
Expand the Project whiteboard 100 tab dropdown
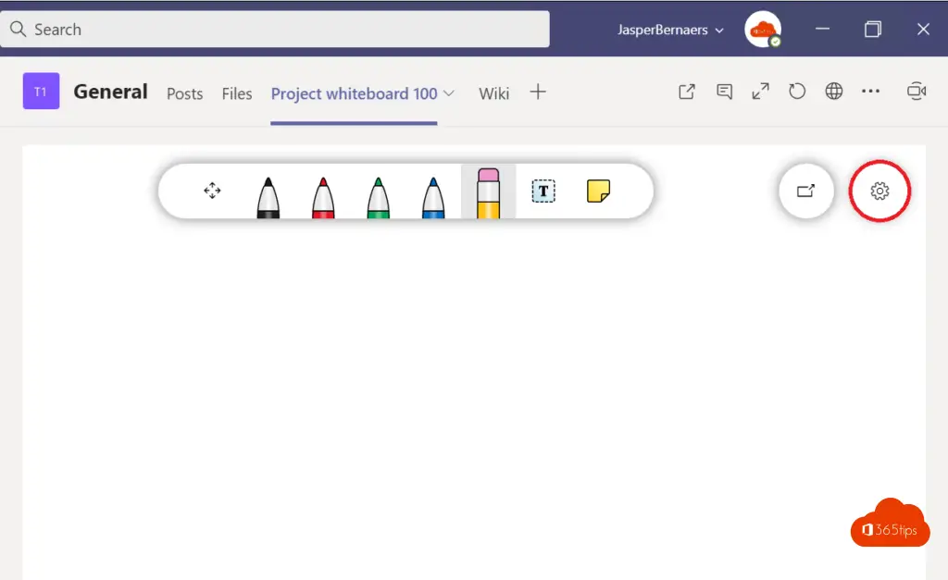pyautogui.click(x=450, y=93)
